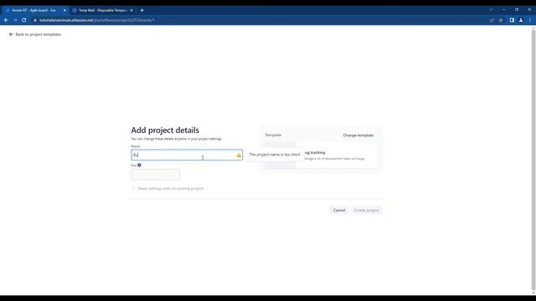Click the site lock icon in address bar

point(35,20)
